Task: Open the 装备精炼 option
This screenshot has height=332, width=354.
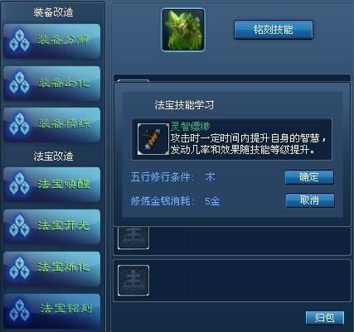Action: [52, 124]
